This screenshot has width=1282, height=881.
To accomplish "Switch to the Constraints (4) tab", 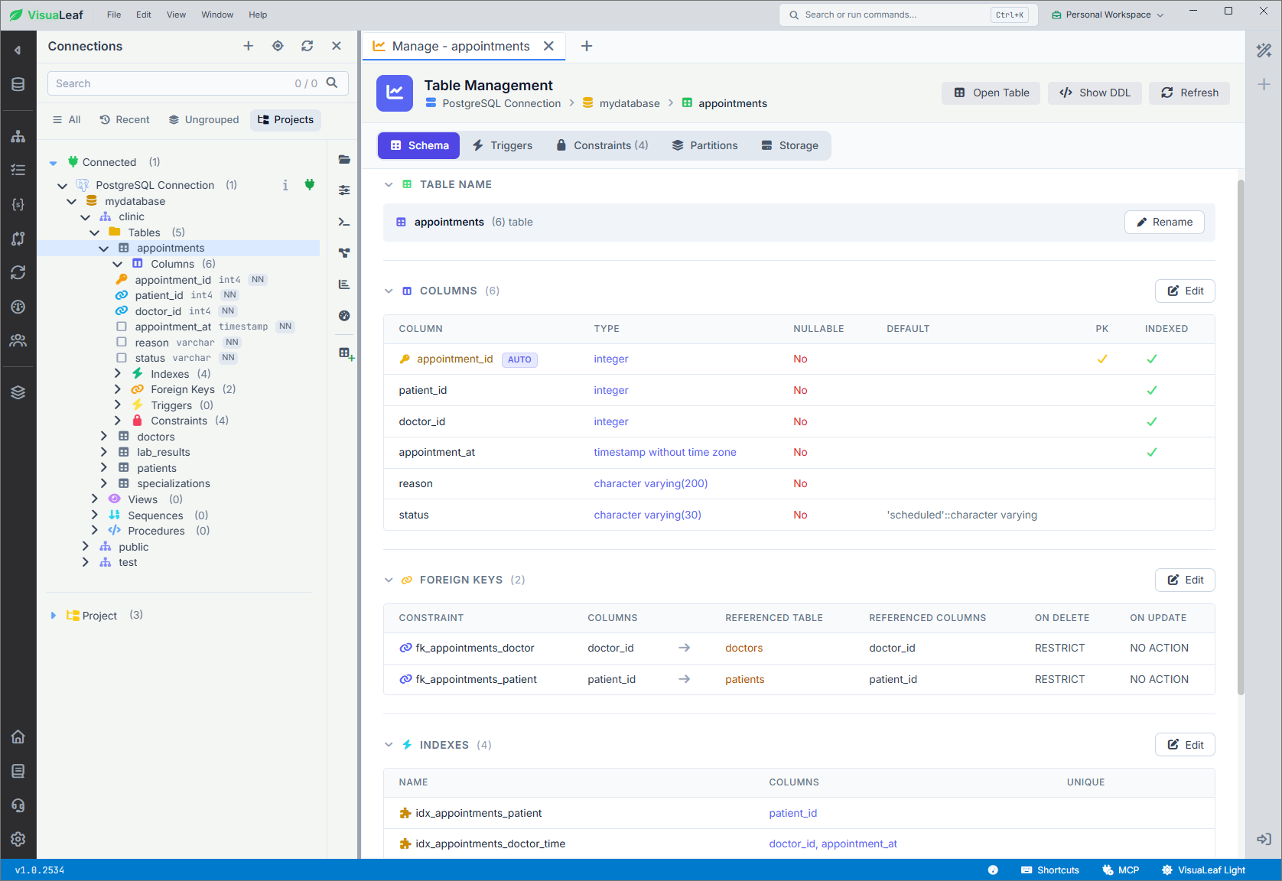I will click(x=602, y=145).
